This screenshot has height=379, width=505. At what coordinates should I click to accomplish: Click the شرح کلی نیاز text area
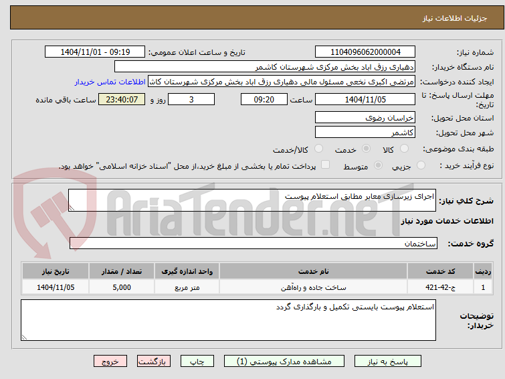(252, 200)
